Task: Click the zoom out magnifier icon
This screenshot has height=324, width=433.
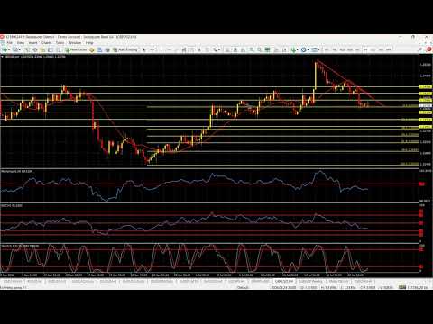Action: tap(259, 49)
